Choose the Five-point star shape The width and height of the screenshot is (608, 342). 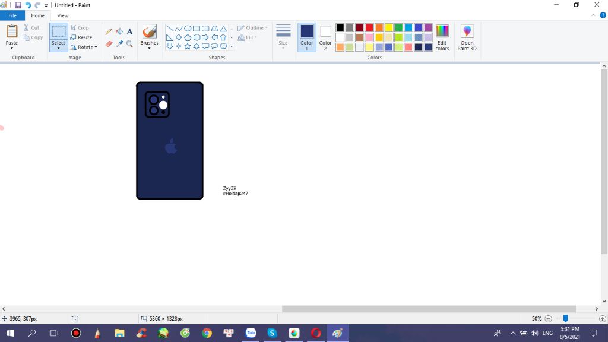click(187, 46)
